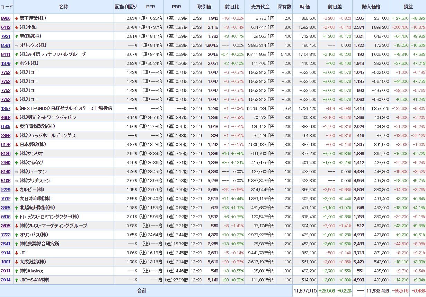Follow the 8411 code link
Screen dimensions: 426x297
coord(6,54)
